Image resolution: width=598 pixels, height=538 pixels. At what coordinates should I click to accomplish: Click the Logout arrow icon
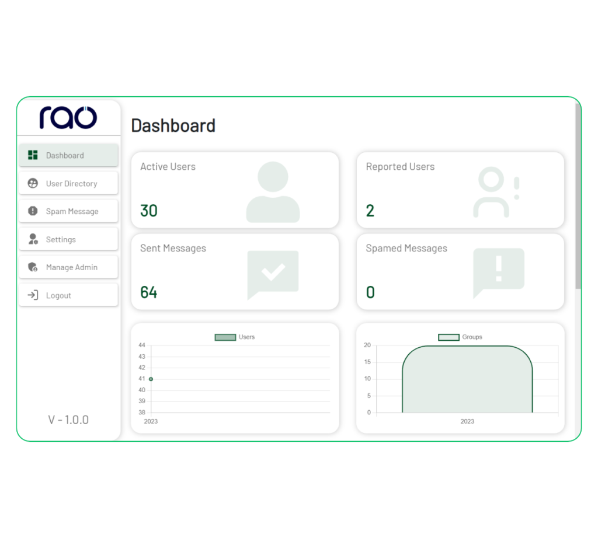(x=33, y=295)
